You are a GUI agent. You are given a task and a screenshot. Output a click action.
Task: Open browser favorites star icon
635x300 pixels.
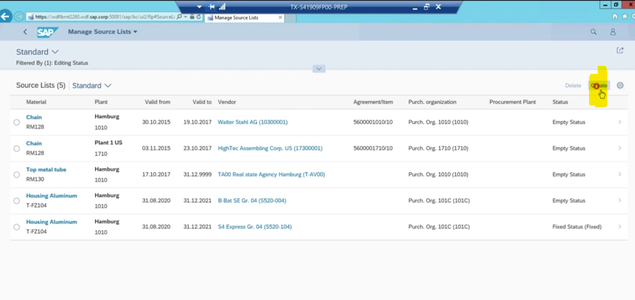pos(625,17)
